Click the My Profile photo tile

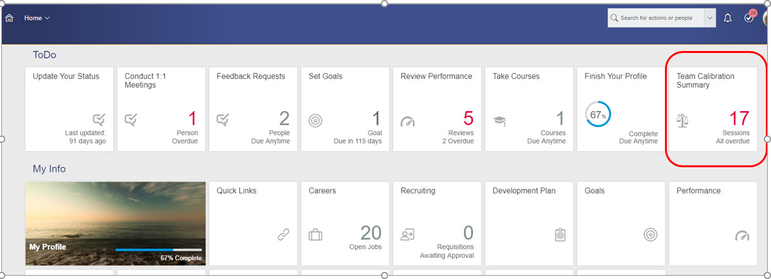coord(116,223)
